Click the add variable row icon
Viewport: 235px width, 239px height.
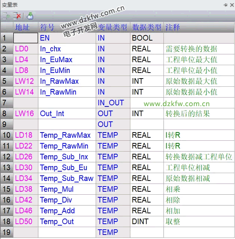[6, 16]
